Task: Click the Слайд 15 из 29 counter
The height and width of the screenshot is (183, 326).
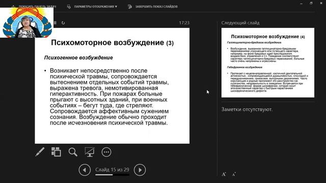Action: tap(112, 169)
